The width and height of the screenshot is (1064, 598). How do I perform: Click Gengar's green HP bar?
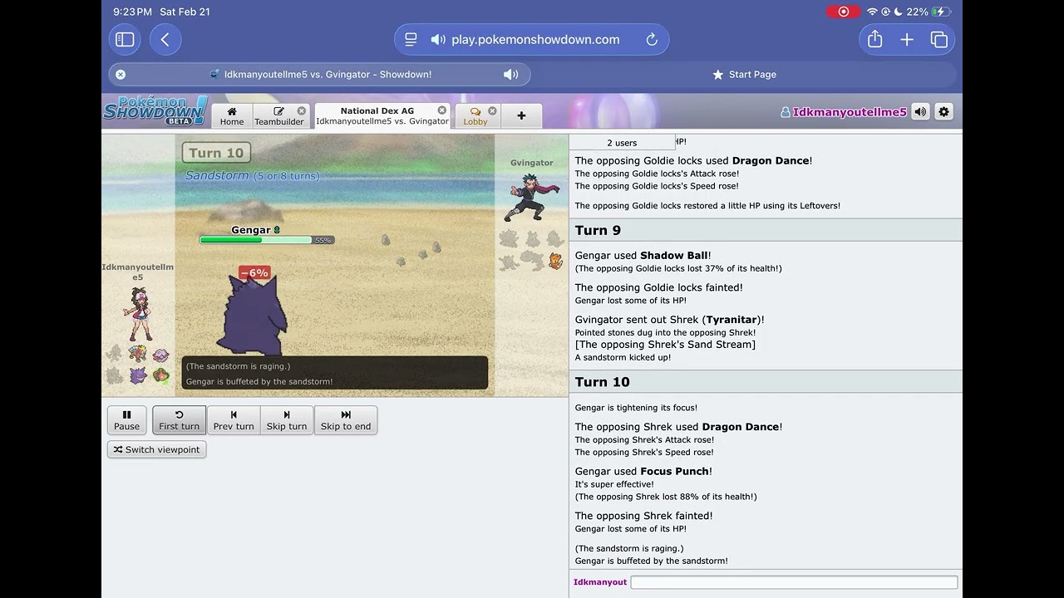coord(256,240)
